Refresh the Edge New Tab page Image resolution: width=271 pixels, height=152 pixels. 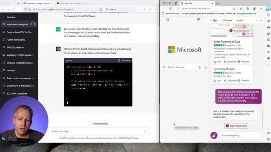coord(170,8)
